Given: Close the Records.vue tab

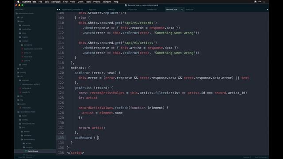Looking at the screenshot, I should (x=182, y=10).
